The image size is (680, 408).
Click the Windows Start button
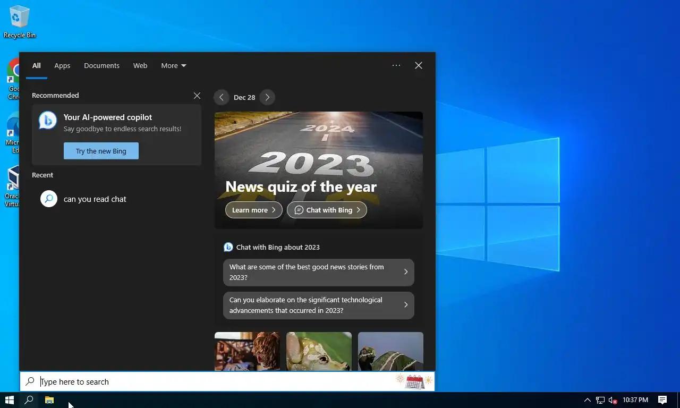(10, 400)
